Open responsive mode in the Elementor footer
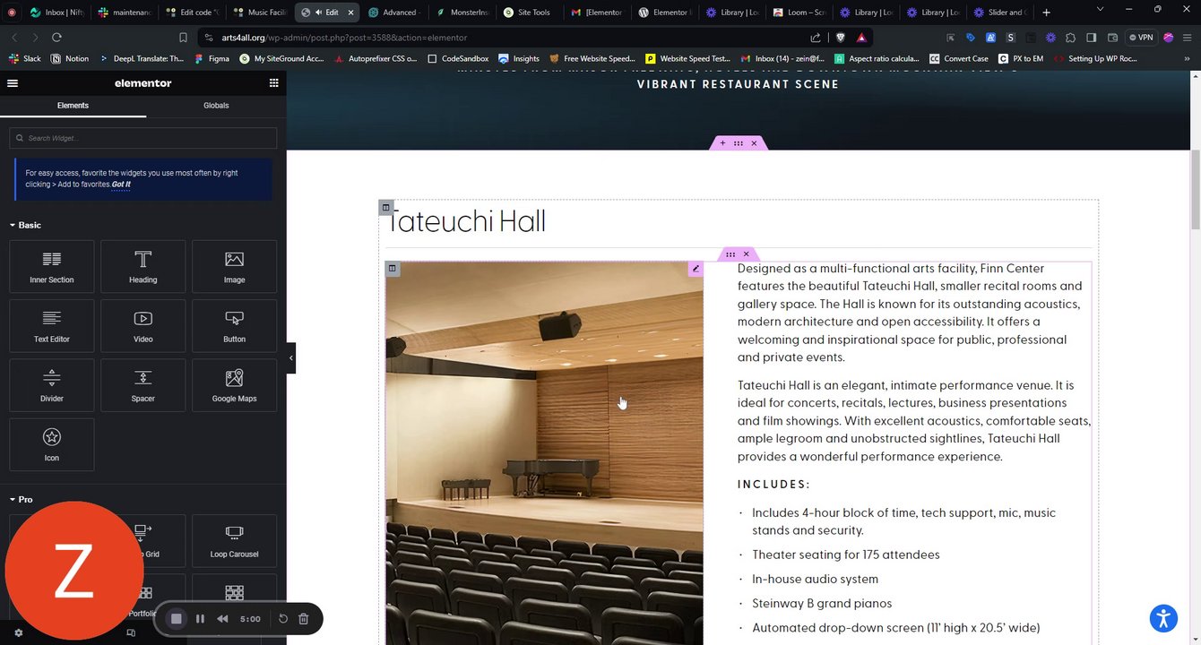The width and height of the screenshot is (1201, 645). (131, 632)
